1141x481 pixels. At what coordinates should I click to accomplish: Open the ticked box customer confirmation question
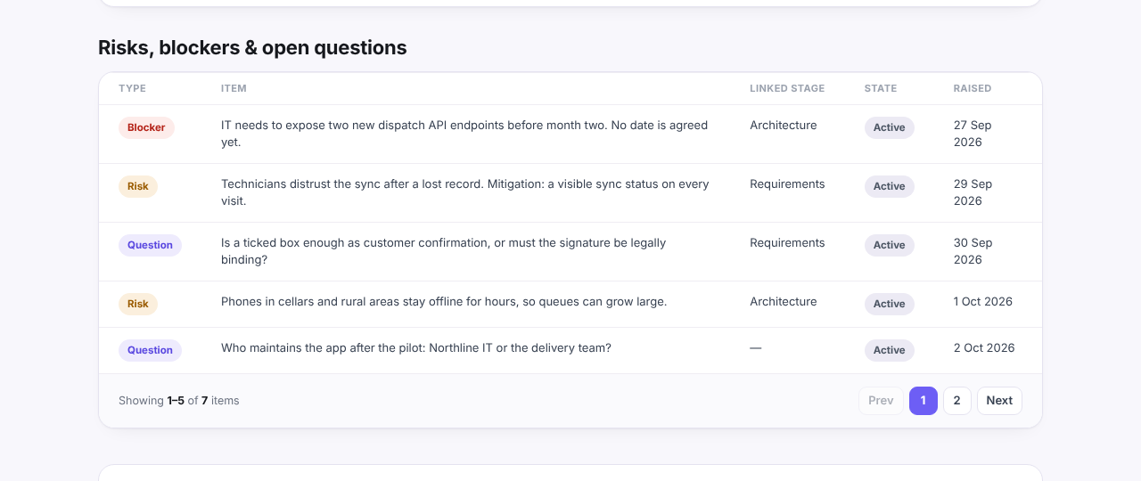tap(444, 251)
